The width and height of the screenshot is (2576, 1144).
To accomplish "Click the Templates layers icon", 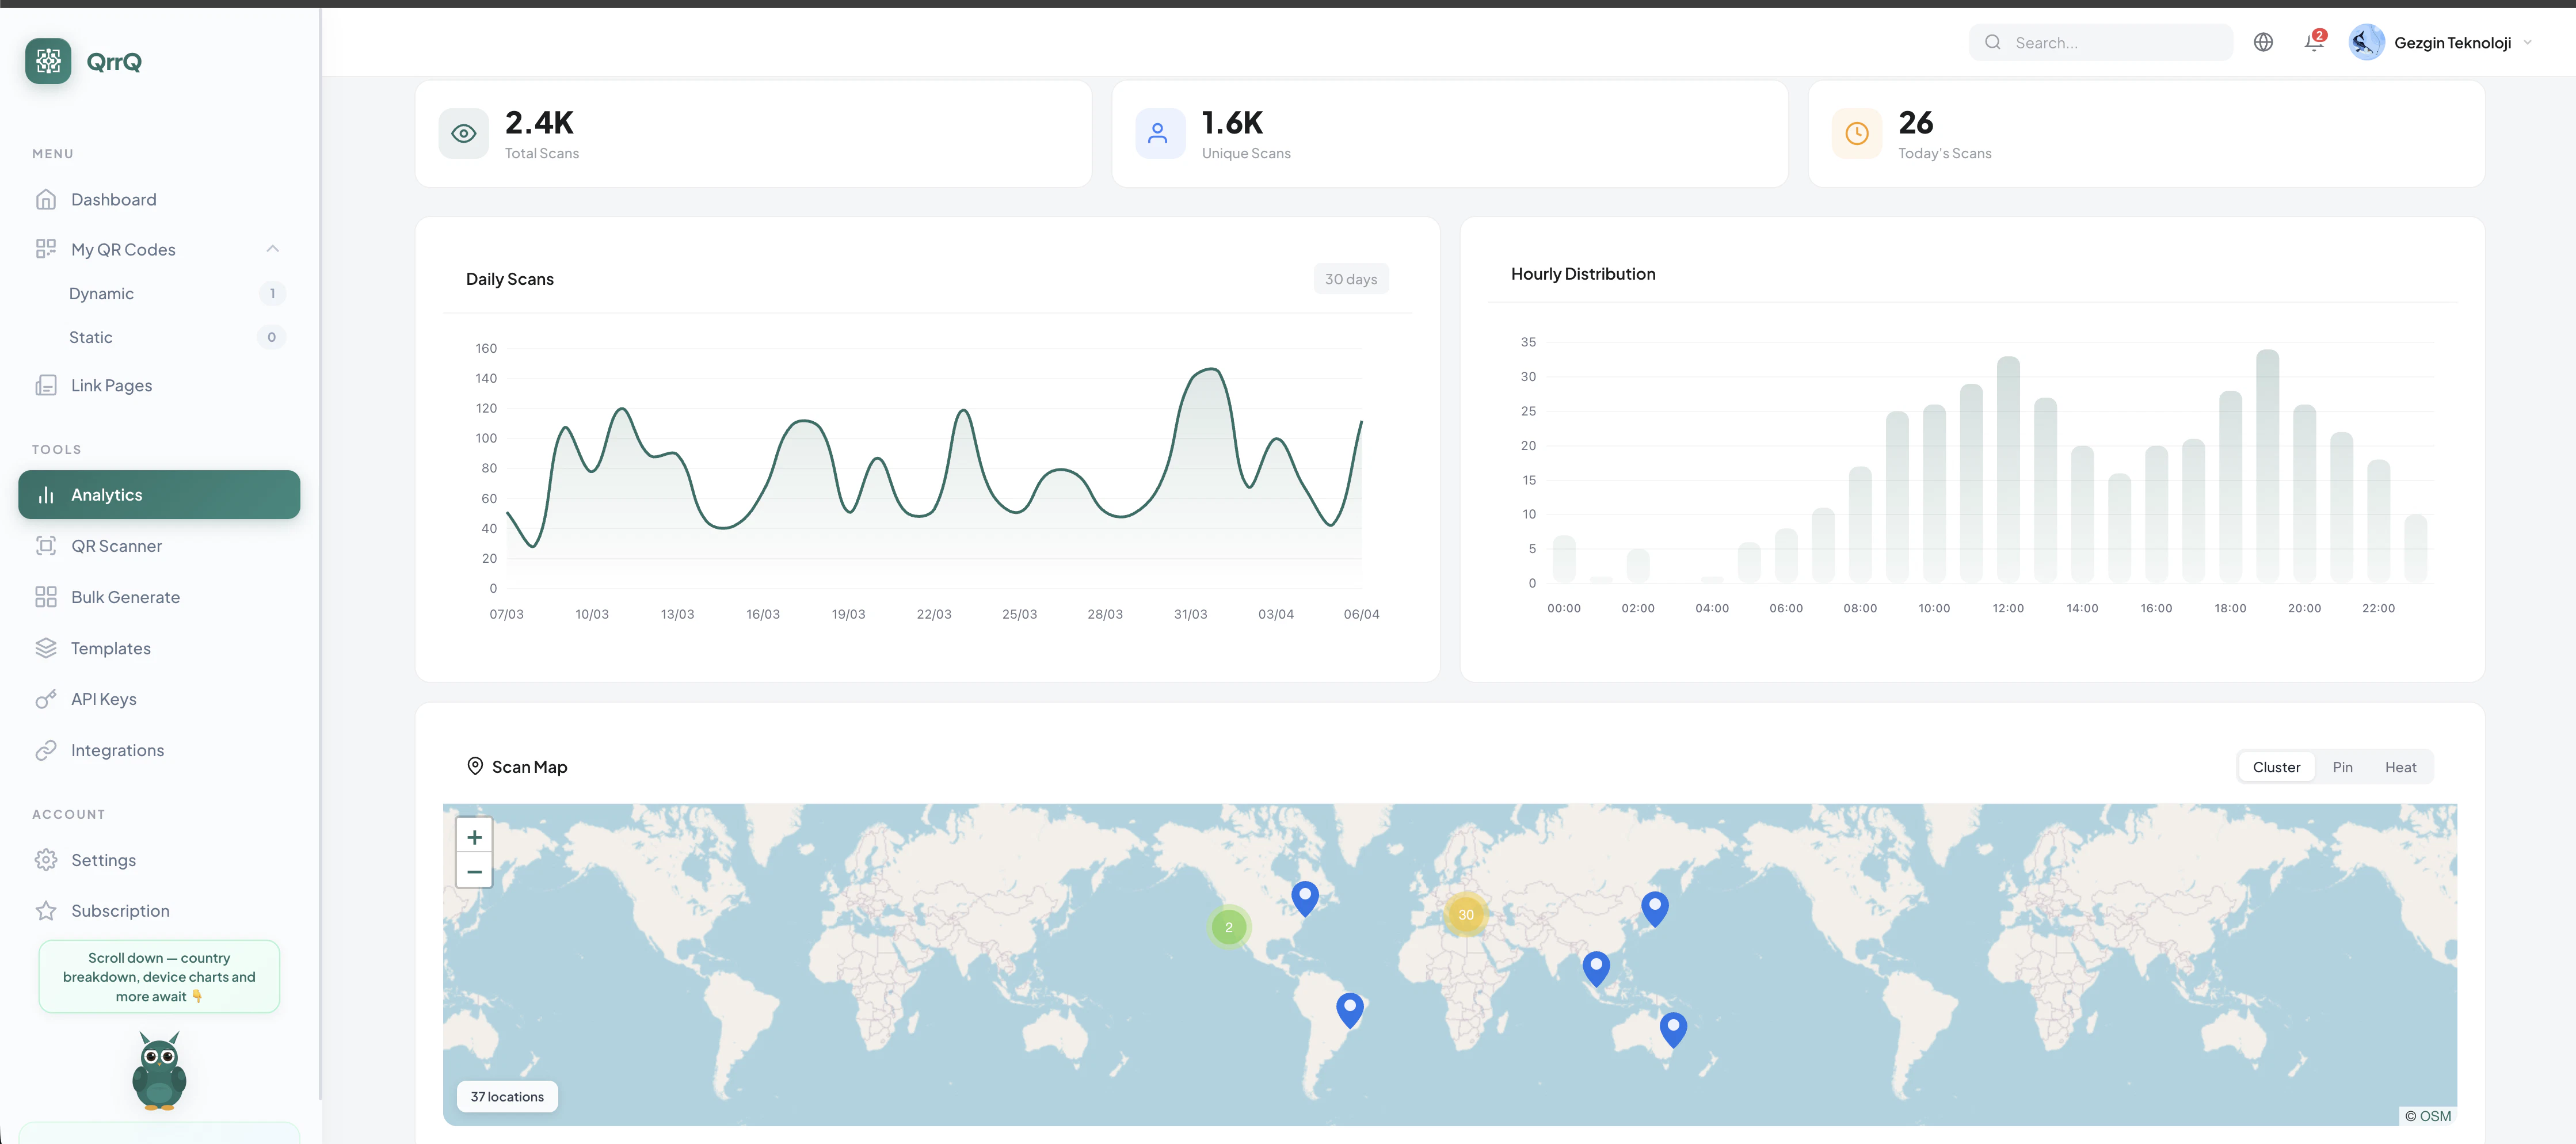I will click(x=46, y=648).
